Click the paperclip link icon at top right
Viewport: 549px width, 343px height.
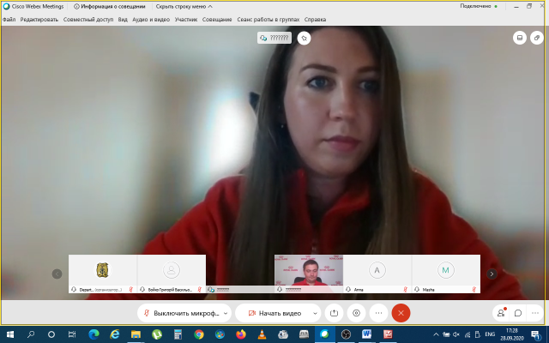coord(537,38)
